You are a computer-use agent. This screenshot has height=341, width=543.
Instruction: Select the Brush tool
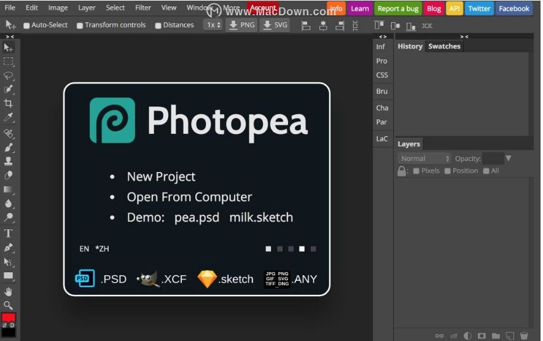[9, 147]
